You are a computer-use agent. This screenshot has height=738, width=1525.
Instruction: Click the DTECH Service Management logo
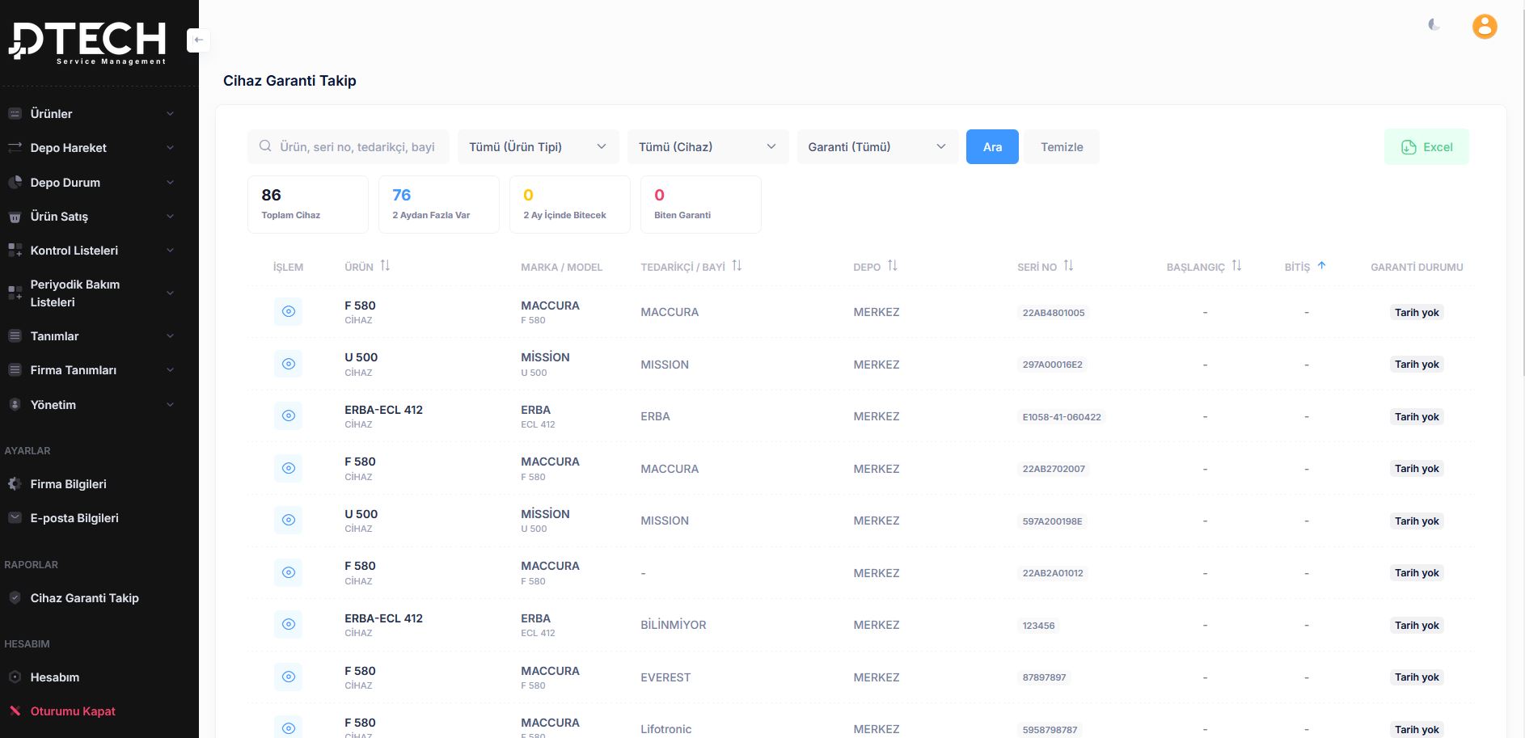coord(88,42)
